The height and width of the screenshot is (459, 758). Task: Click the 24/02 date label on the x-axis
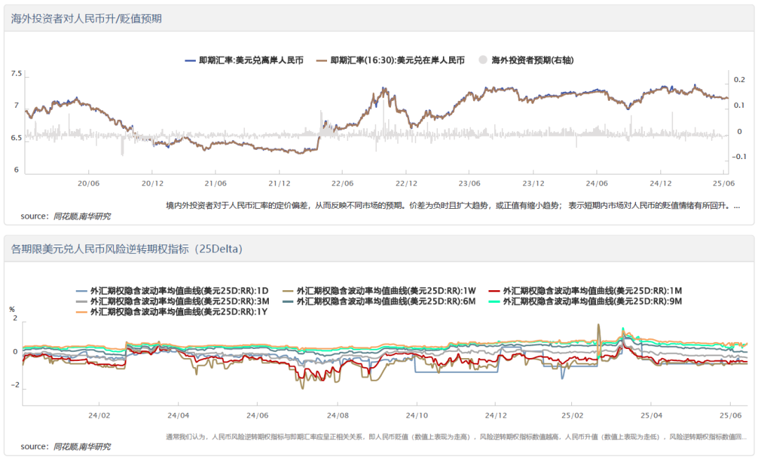99,415
